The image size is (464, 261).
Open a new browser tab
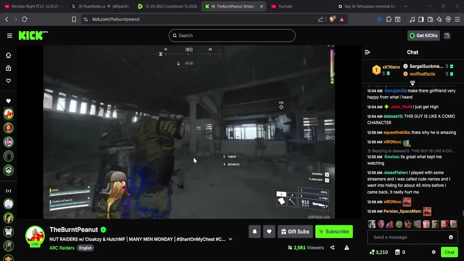pyautogui.click(x=406, y=6)
